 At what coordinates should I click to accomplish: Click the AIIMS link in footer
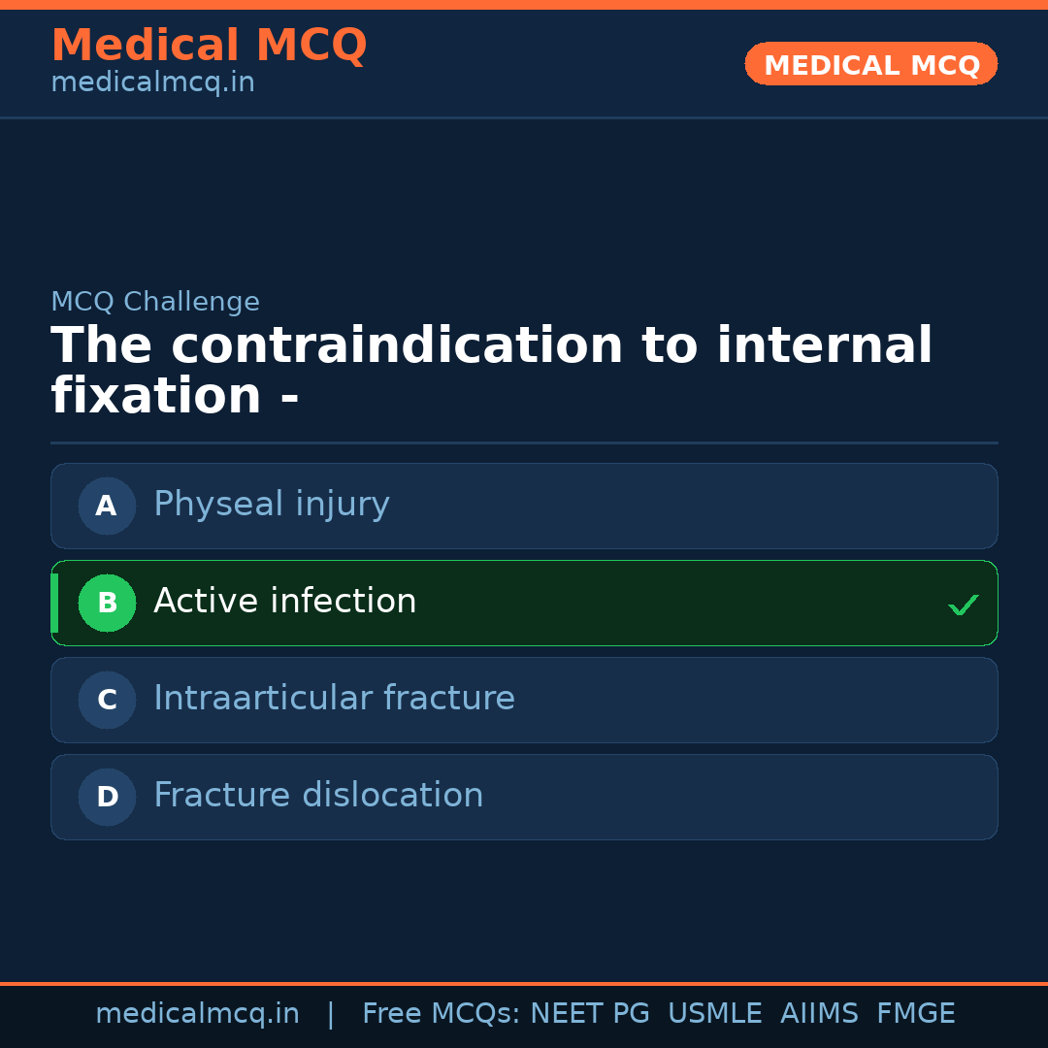coord(820,1013)
